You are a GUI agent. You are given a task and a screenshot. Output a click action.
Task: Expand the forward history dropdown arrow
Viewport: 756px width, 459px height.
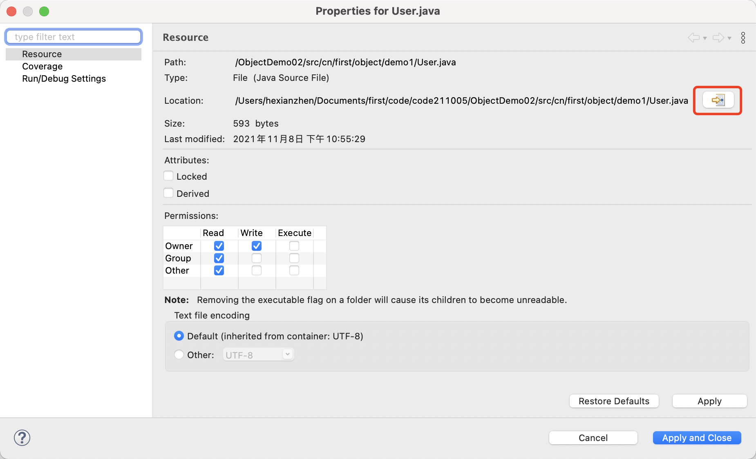(x=729, y=38)
